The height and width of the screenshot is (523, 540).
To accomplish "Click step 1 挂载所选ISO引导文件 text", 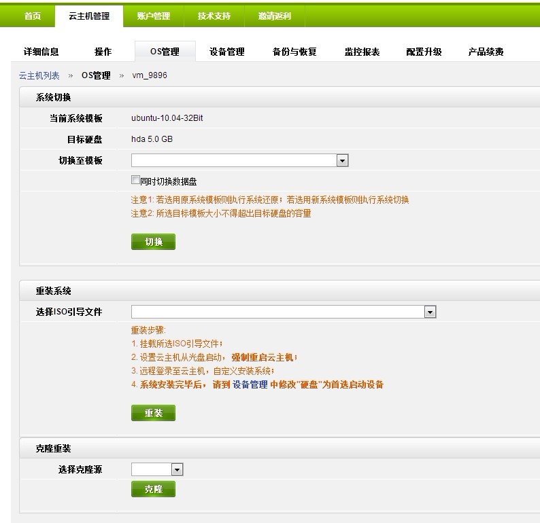I will (x=177, y=344).
